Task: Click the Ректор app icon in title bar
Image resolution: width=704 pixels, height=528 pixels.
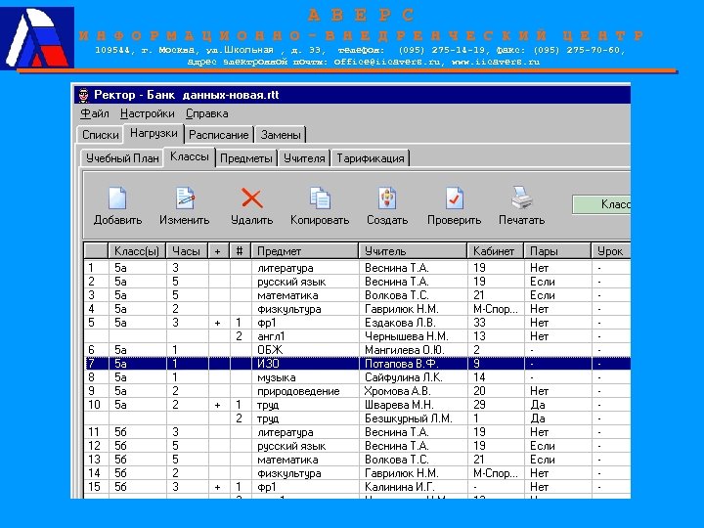Action: (83, 95)
